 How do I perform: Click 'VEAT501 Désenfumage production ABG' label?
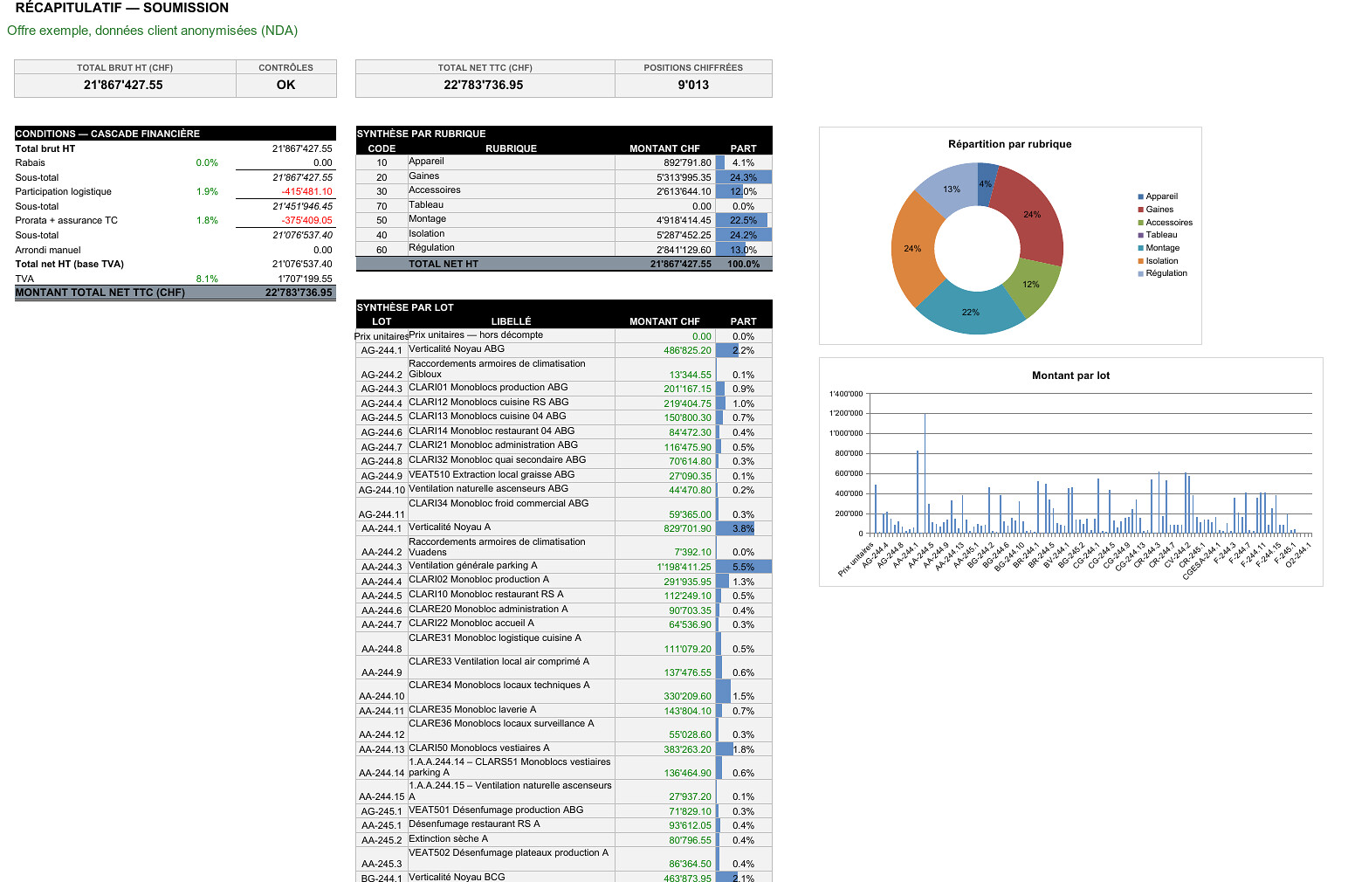pyautogui.click(x=496, y=810)
